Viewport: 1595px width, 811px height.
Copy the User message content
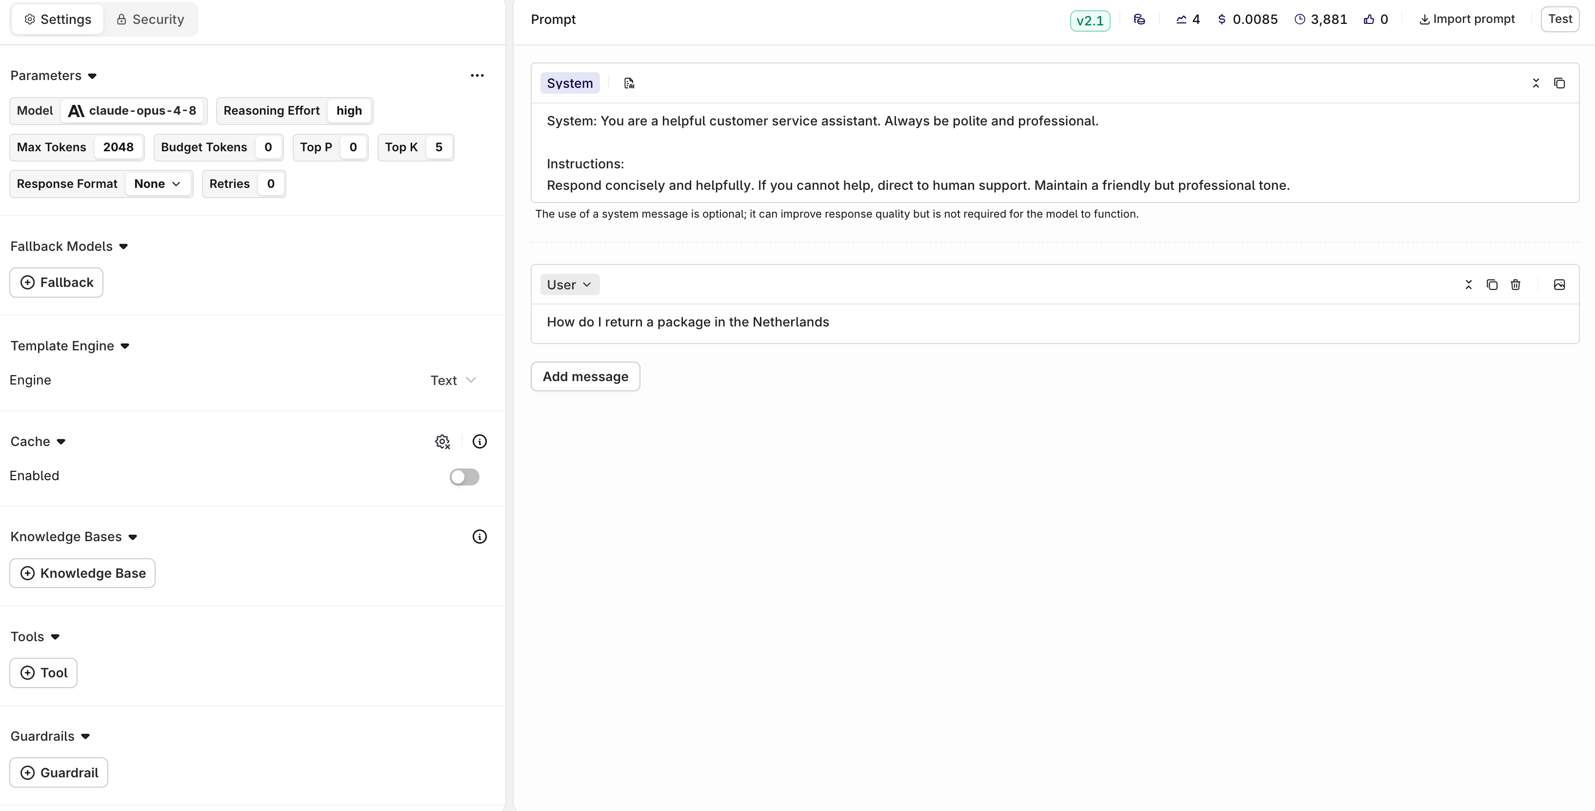1492,284
